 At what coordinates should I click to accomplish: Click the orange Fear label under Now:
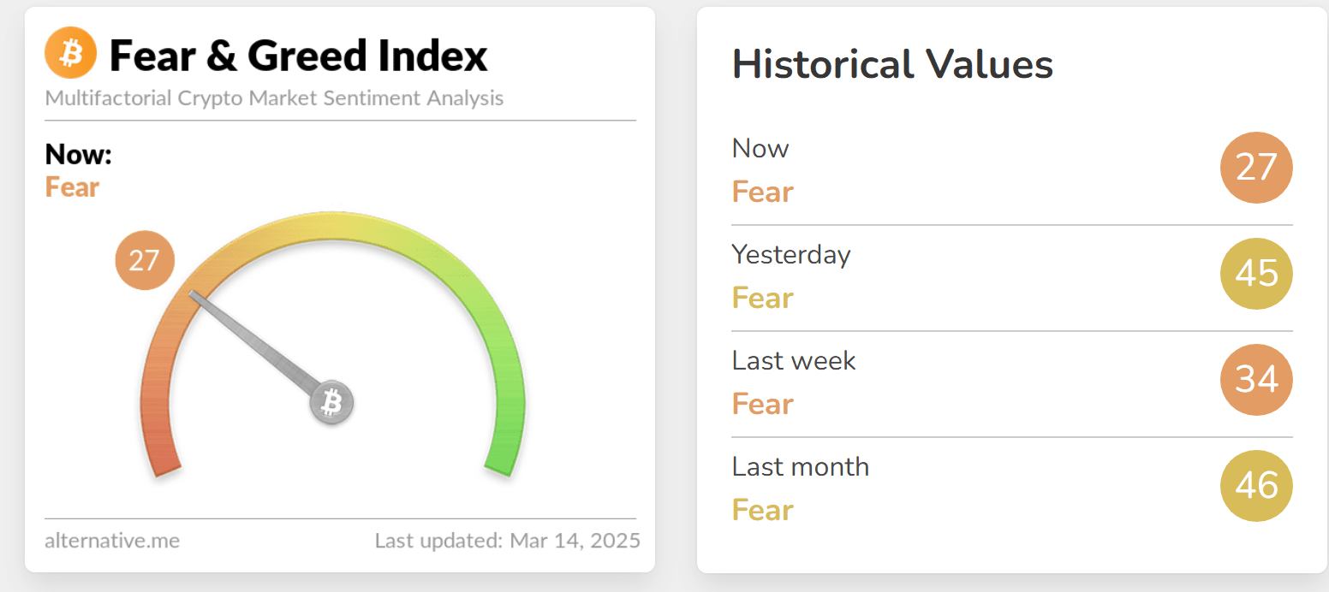point(73,187)
